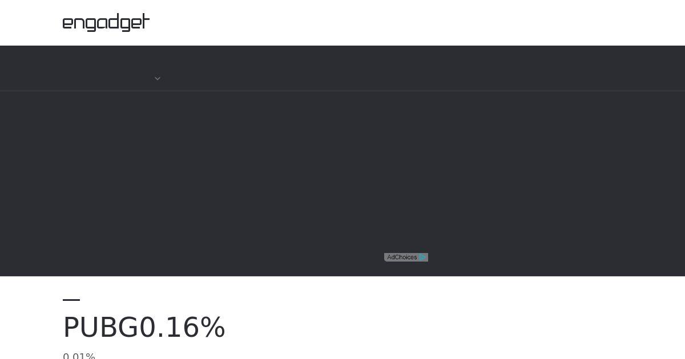This screenshot has height=359, width=685.
Task: Expand the navigation chevron dropdown
Action: [158, 79]
